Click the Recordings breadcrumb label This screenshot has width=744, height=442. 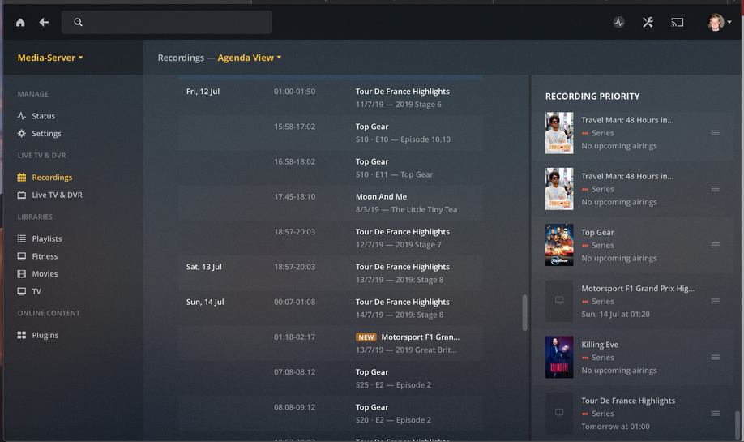click(181, 58)
